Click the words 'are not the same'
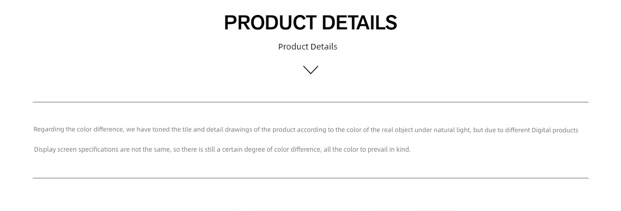Image resolution: width=621 pixels, height=211 pixels. pos(145,150)
